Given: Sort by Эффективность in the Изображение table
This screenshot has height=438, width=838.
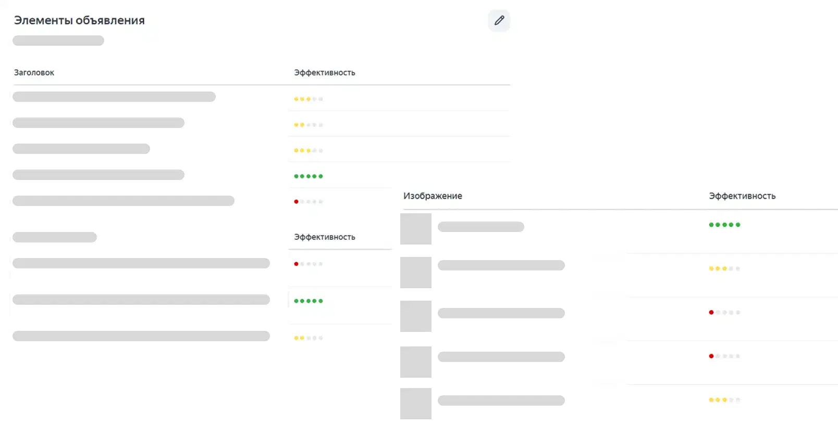Looking at the screenshot, I should pos(742,196).
